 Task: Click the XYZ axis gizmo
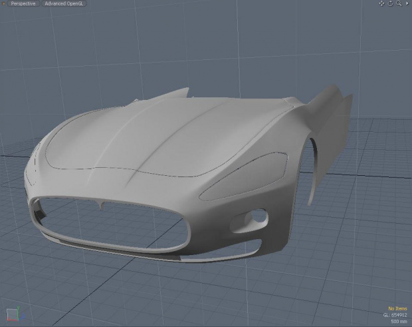pos(15,314)
